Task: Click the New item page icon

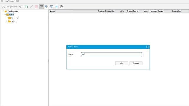Action: pos(27,6)
